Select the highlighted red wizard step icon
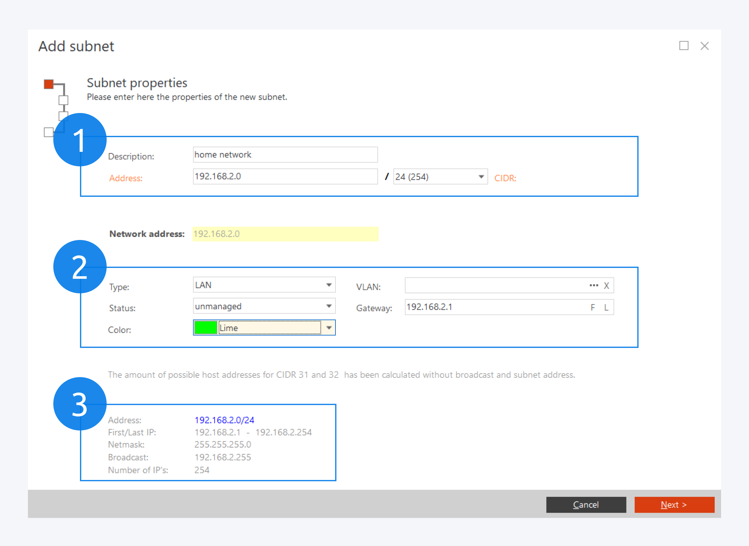The height and width of the screenshot is (546, 749). coord(48,83)
